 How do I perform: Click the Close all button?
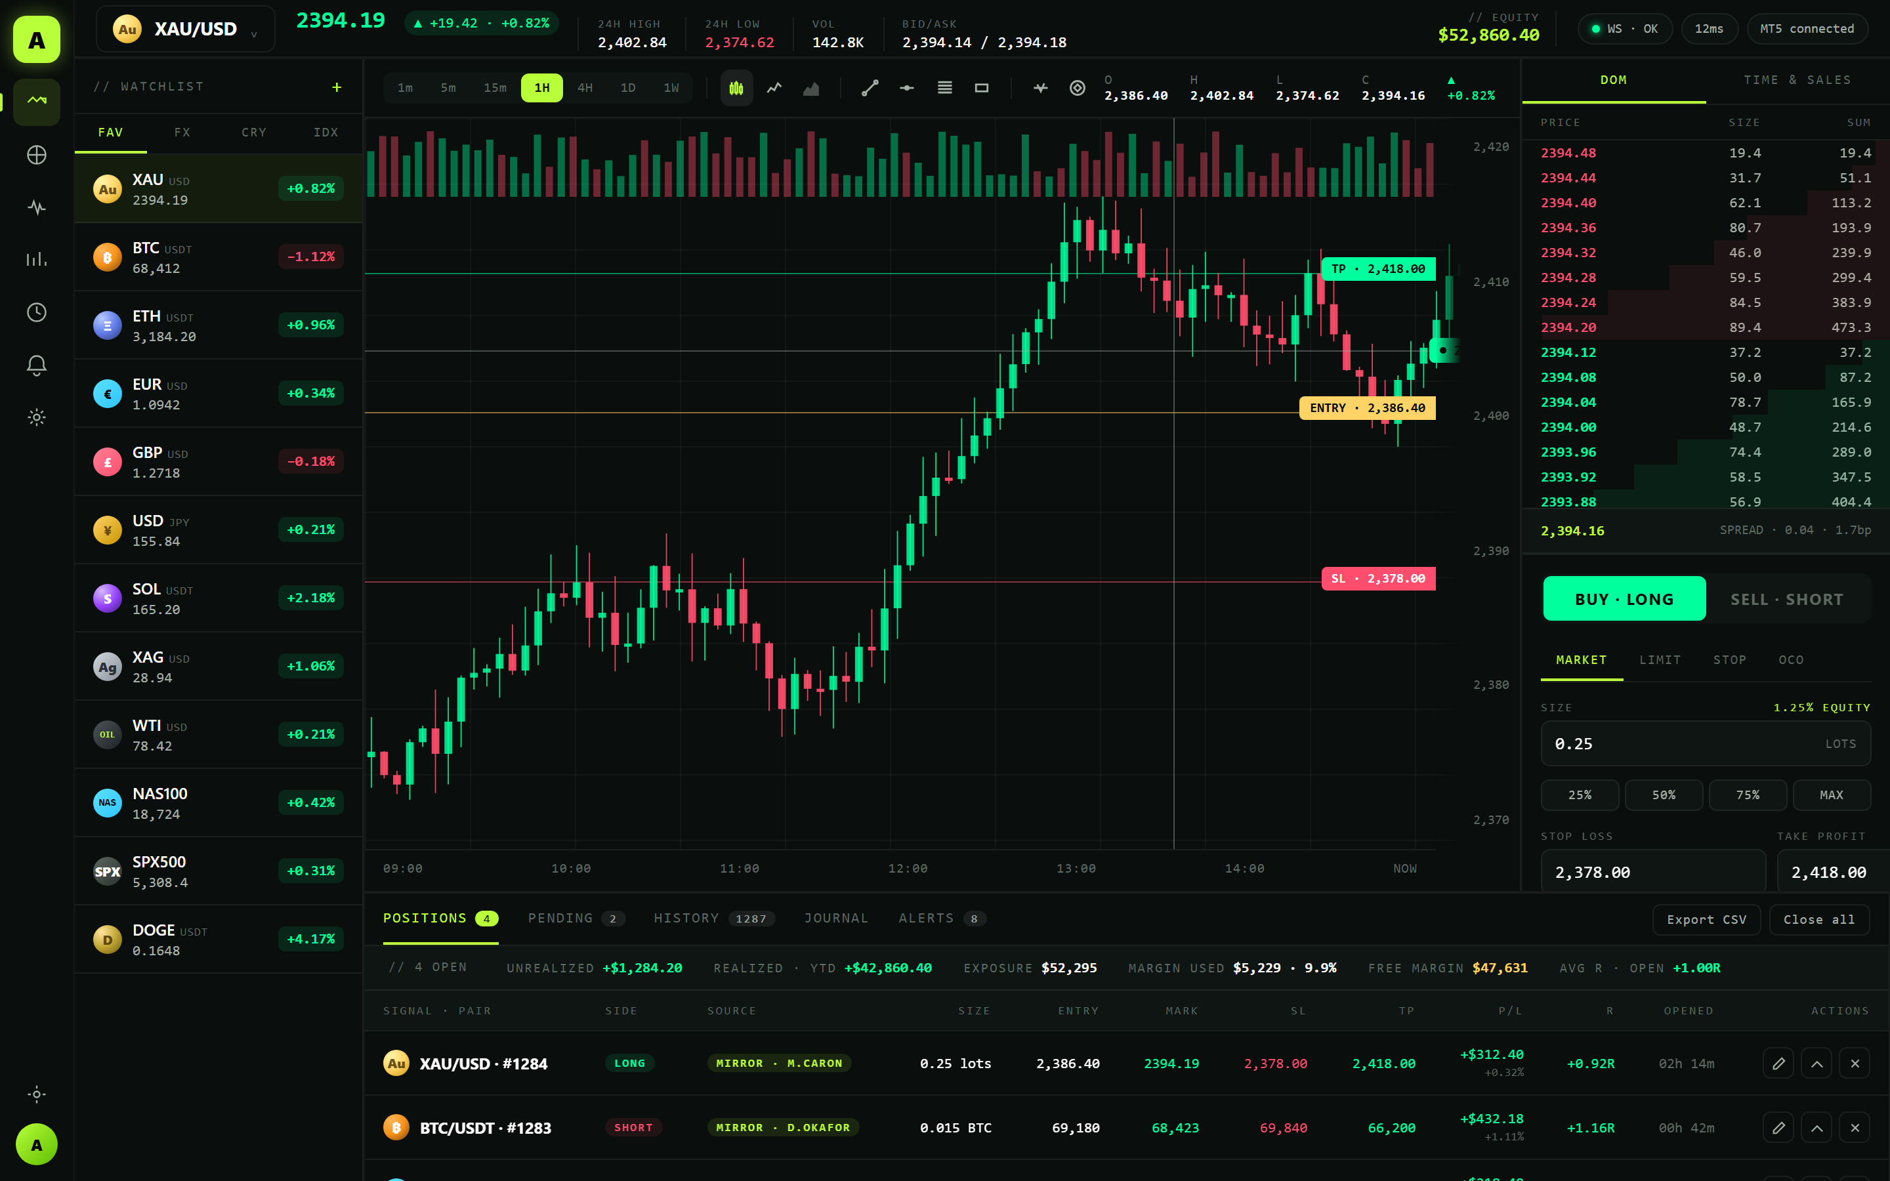click(x=1819, y=919)
